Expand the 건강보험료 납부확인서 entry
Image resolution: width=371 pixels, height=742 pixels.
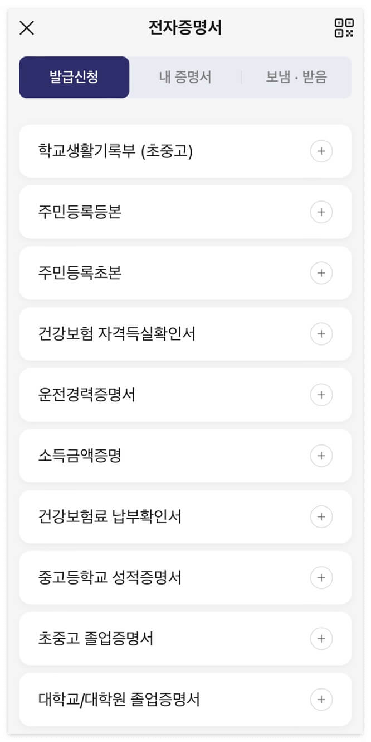click(321, 516)
